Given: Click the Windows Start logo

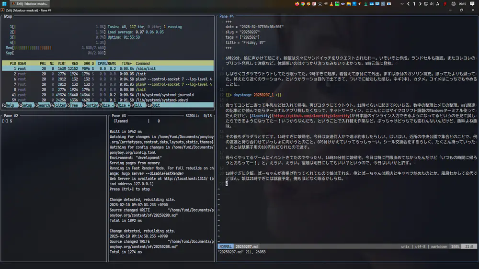Looking at the screenshot, I should coord(4,4).
